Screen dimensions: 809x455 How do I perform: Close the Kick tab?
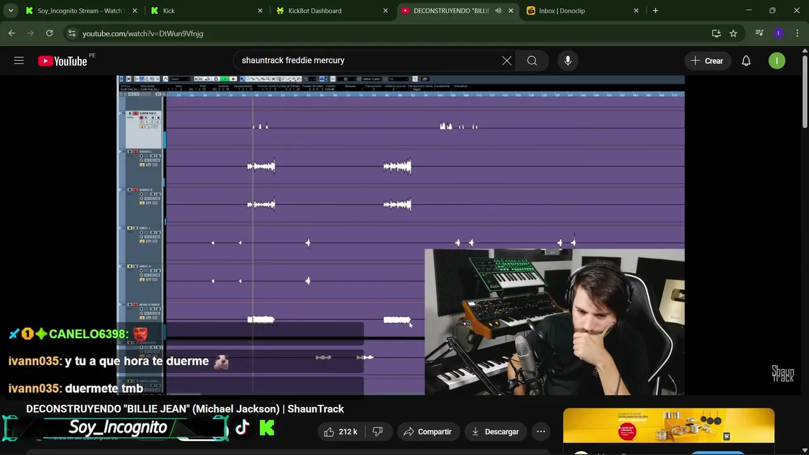pos(260,11)
